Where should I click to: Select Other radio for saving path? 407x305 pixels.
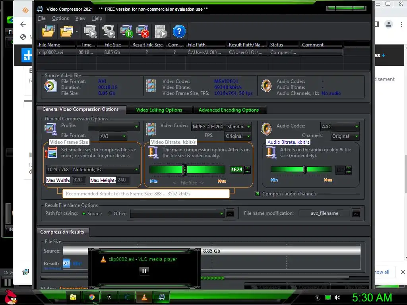click(x=110, y=213)
